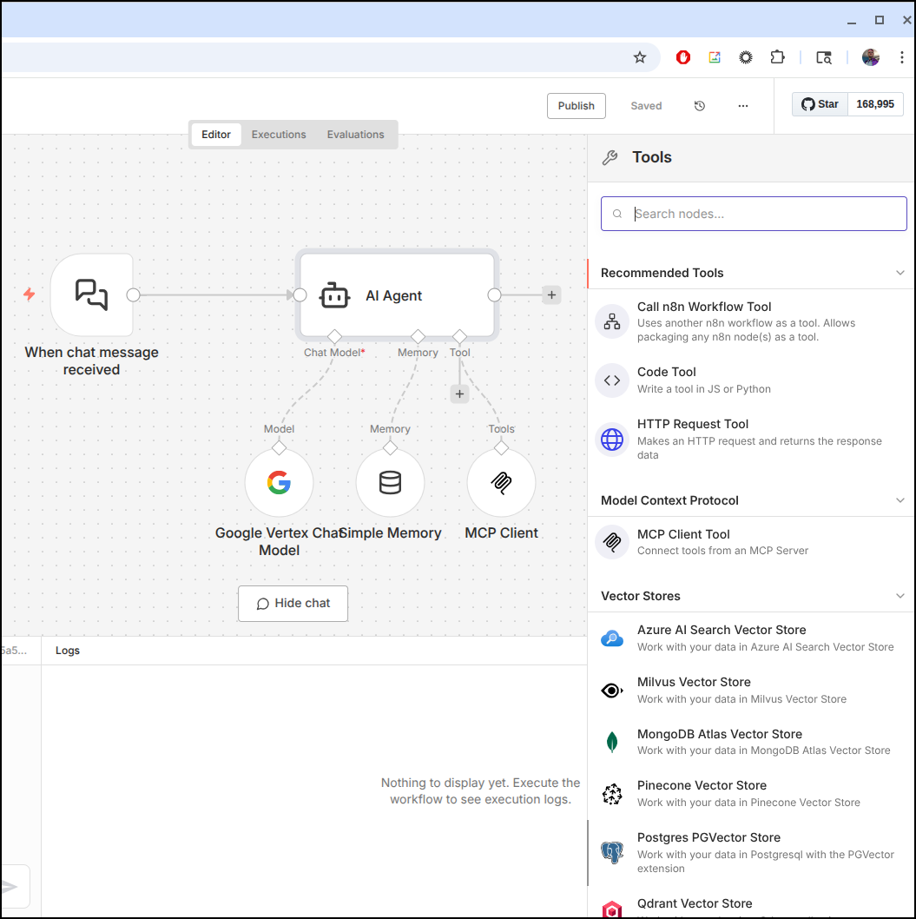Screen dimensions: 916x919
Task: Collapse the Recommended Tools section
Action: click(900, 273)
